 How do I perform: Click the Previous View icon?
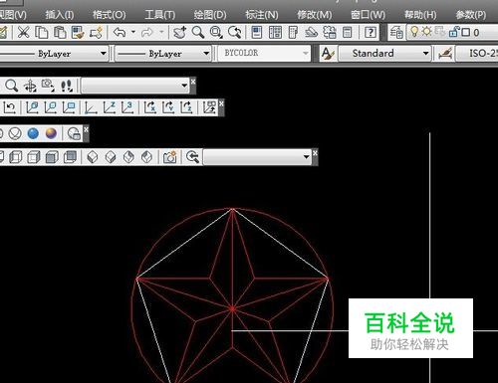(x=192, y=157)
